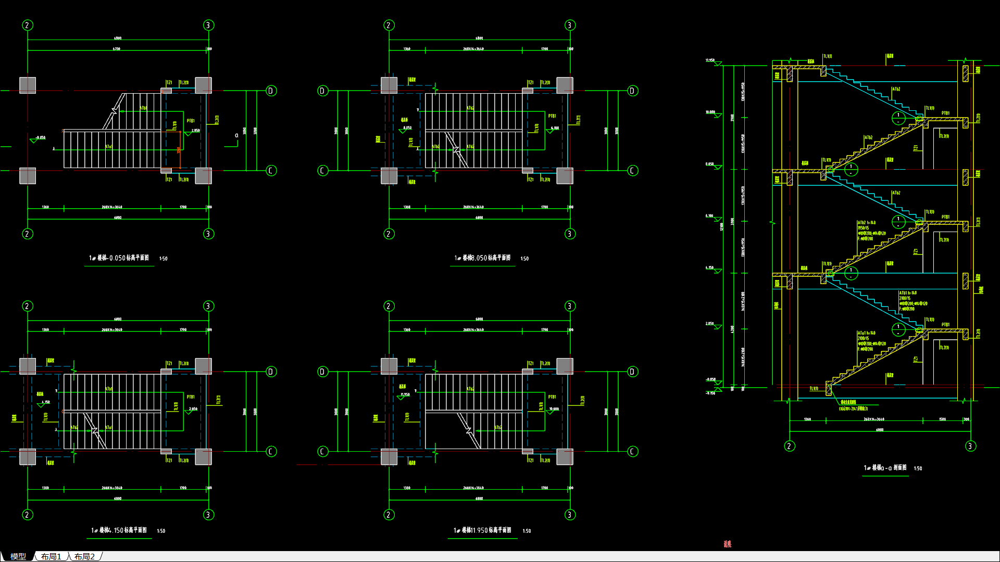Viewport: 1000px width, 562px height.
Task: Select the 6700 dimension in the -0.050 plan
Action: pos(117,49)
